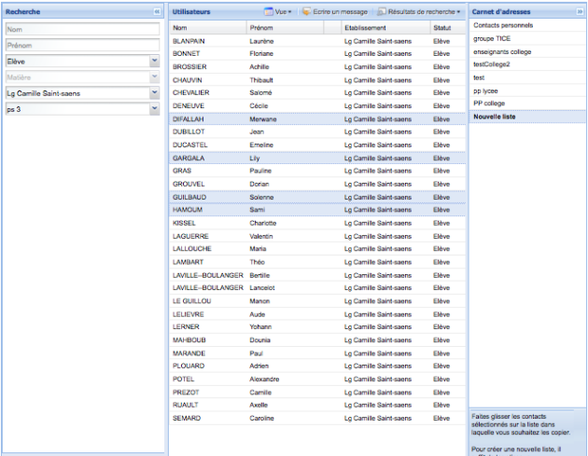
Task: Select the RUAULT Axelle row
Action: [317, 405]
